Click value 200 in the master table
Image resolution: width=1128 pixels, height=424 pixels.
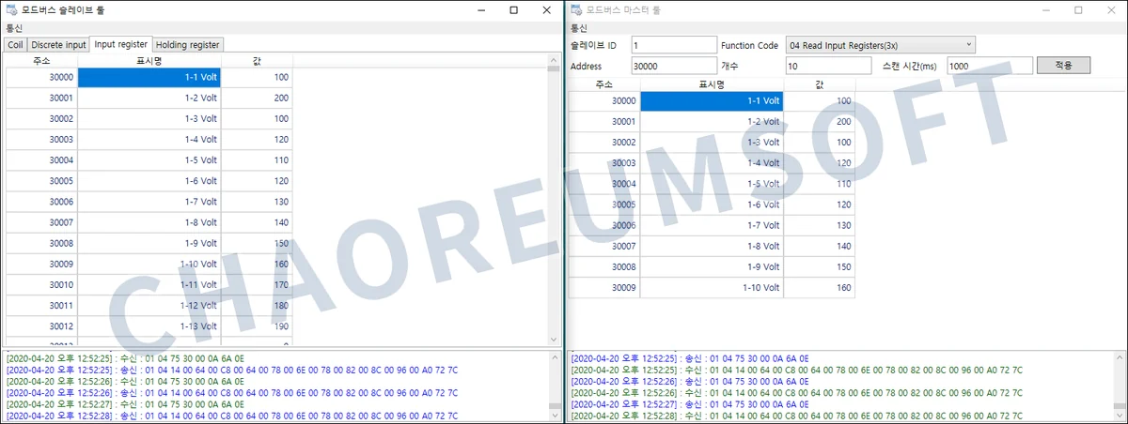pos(820,121)
